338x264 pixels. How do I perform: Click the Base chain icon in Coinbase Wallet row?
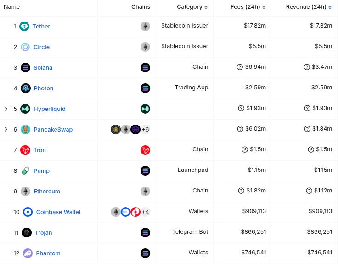125,212
